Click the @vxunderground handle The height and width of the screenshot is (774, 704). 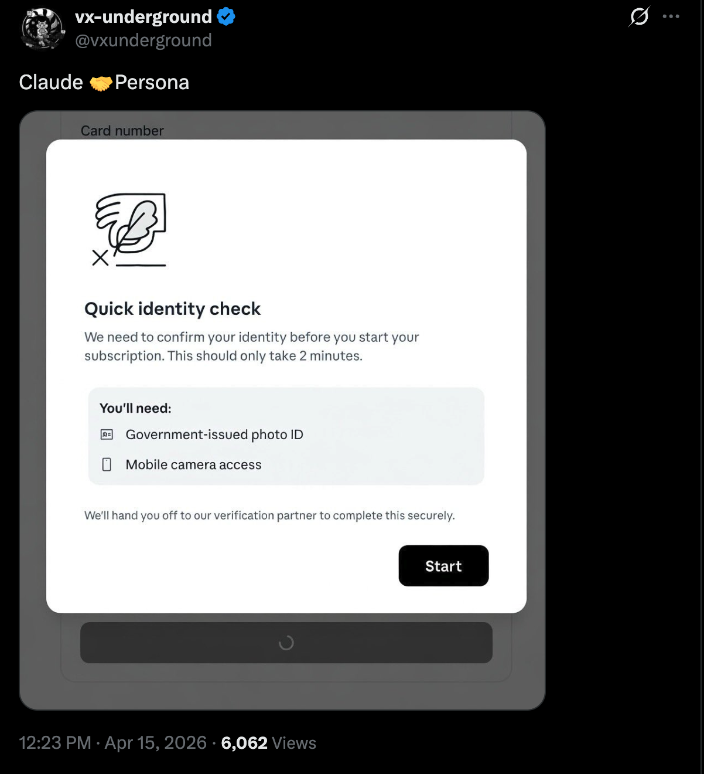tap(143, 40)
